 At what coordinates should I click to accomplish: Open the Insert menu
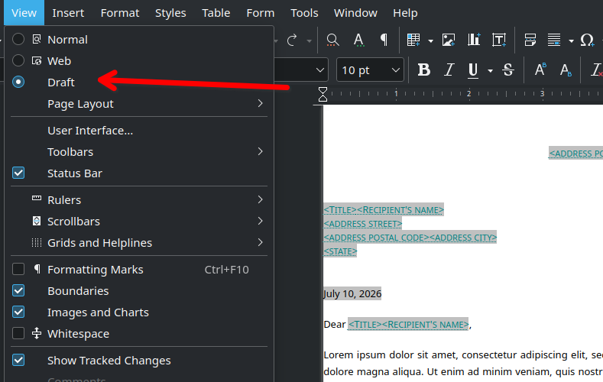pos(68,13)
